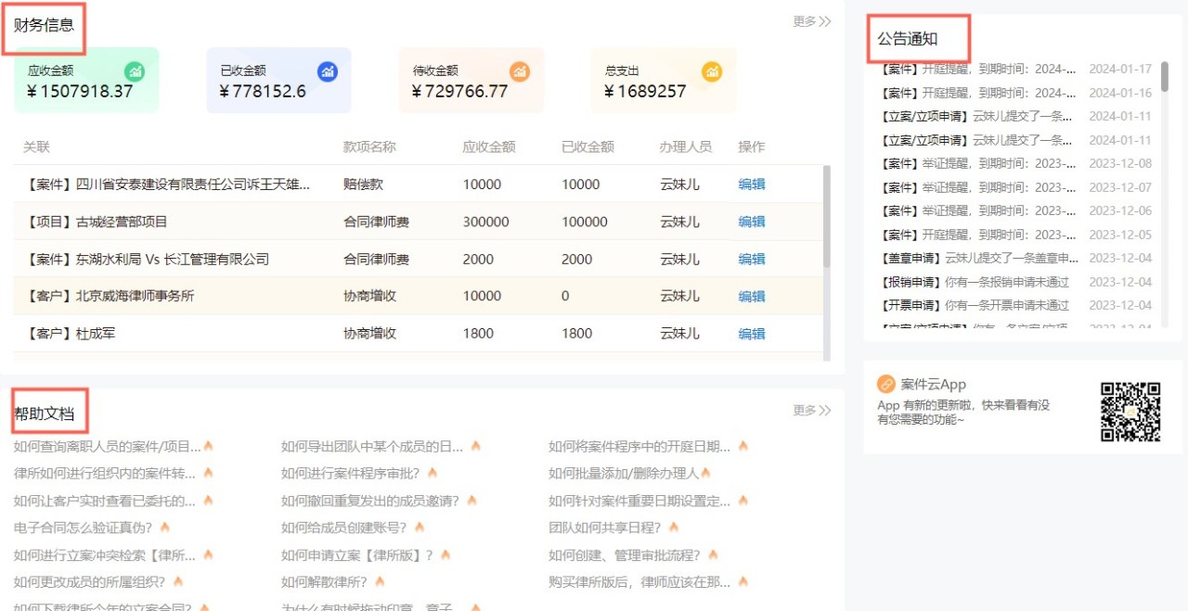This screenshot has height=611, width=1188.
Task: Click the 应收金额 column header
Action: 488,147
